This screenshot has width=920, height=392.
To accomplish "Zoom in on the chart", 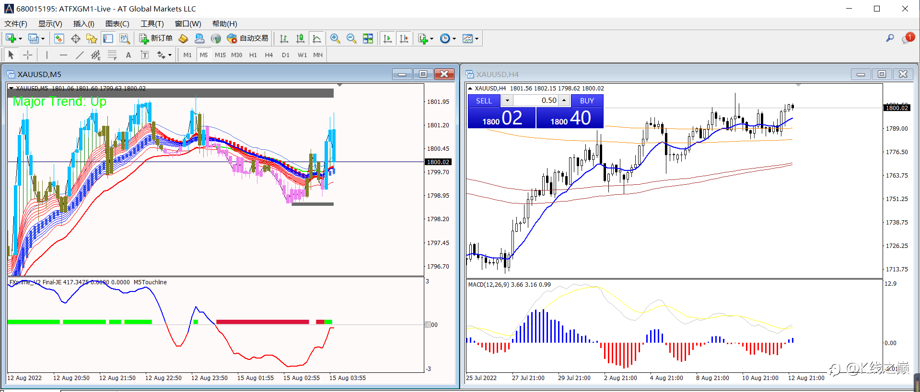I will point(335,39).
